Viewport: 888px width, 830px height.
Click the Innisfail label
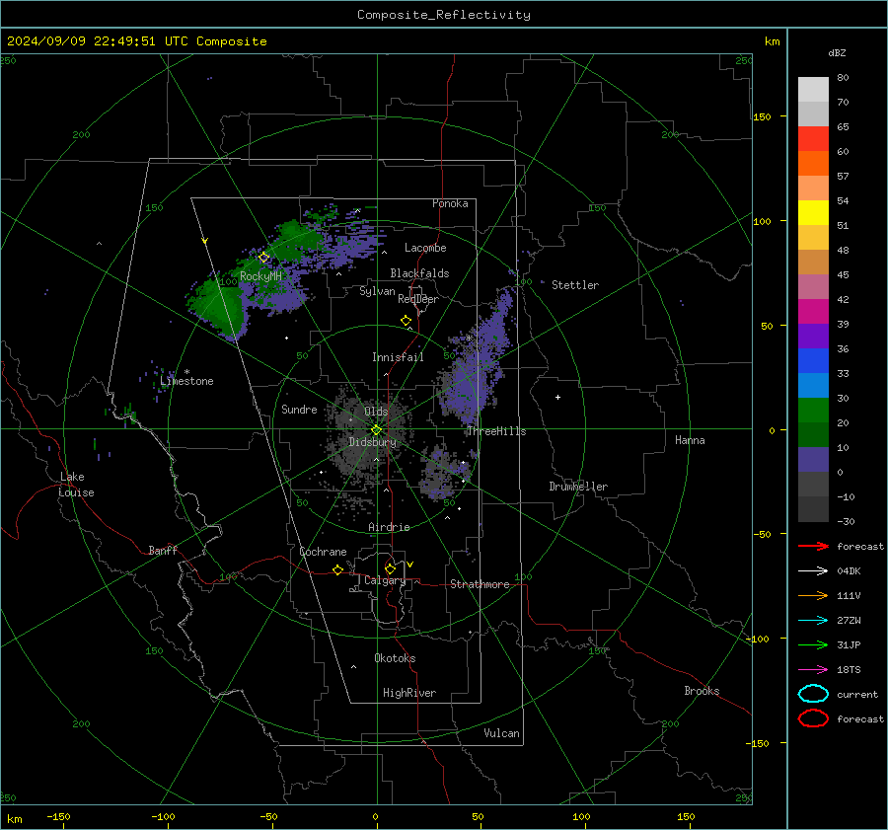[399, 357]
